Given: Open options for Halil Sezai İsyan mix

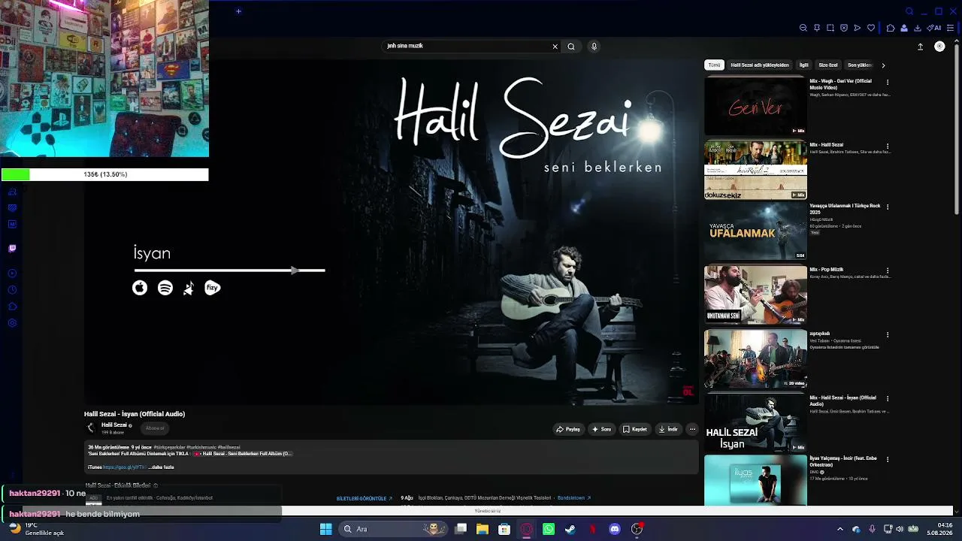Looking at the screenshot, I should (x=888, y=398).
